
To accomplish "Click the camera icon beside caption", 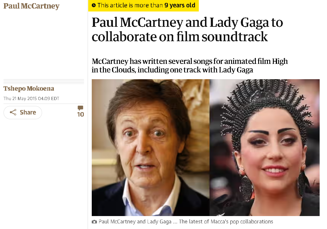I will point(94,222).
